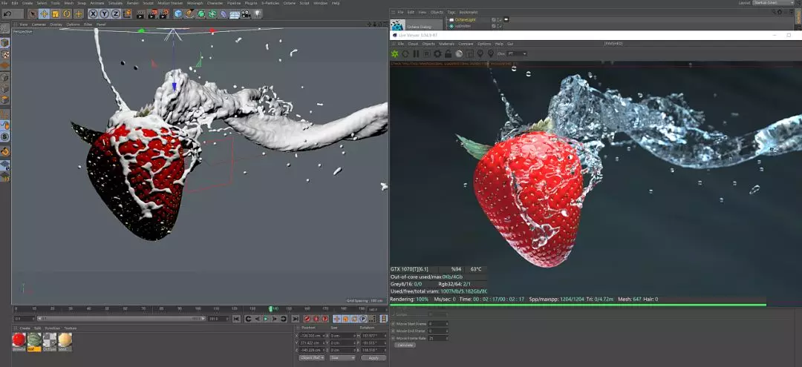Open the Live Viewer kernel type dropdown
Image resolution: width=802 pixels, height=367 pixels.
pos(517,53)
